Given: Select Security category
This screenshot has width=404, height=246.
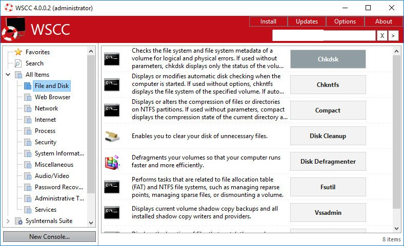Looking at the screenshot, I should [x=46, y=142].
